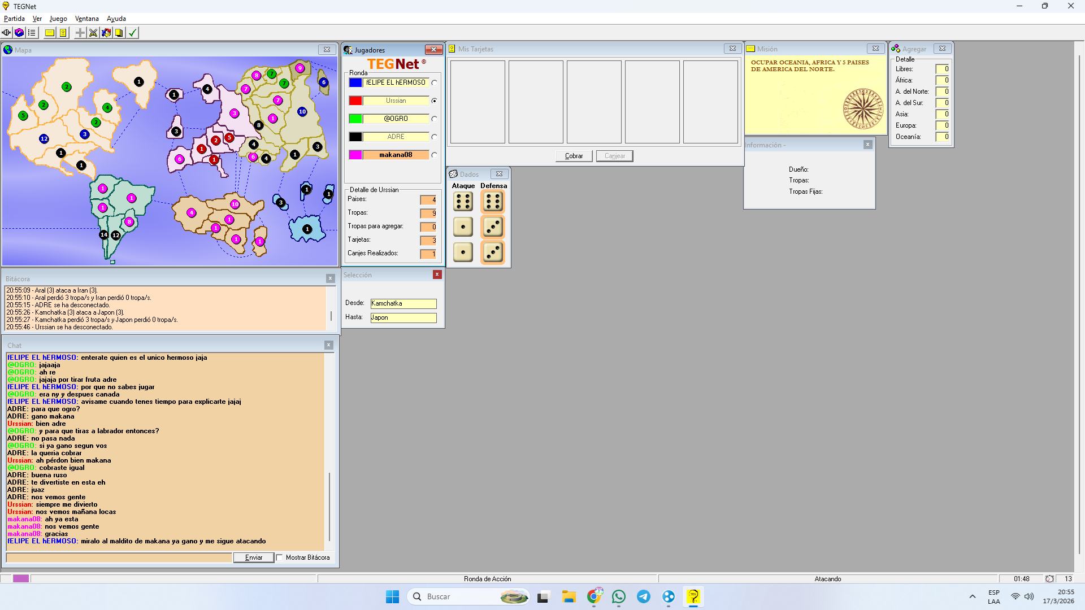Enable the Mostrar Bitácora checkbox
Screen dimensions: 1085x610
pyautogui.click(x=280, y=557)
